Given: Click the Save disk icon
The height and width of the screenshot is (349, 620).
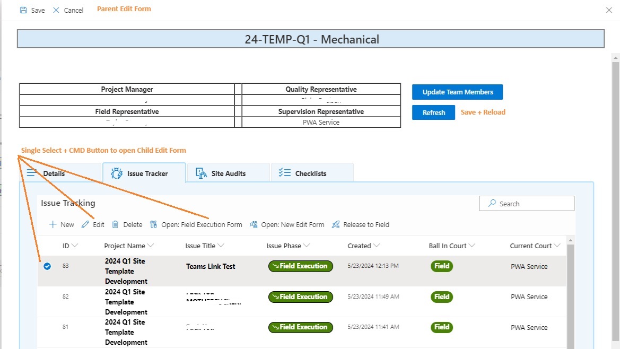Looking at the screenshot, I should pyautogui.click(x=23, y=10).
